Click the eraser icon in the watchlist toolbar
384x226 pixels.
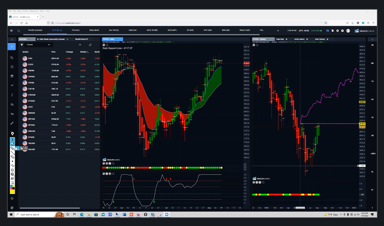[90, 45]
